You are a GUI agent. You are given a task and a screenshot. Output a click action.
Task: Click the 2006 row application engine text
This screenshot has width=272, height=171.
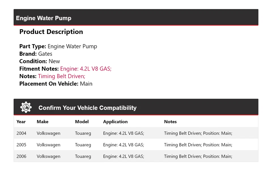coord(124,157)
